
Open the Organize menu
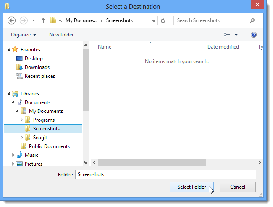(24, 35)
